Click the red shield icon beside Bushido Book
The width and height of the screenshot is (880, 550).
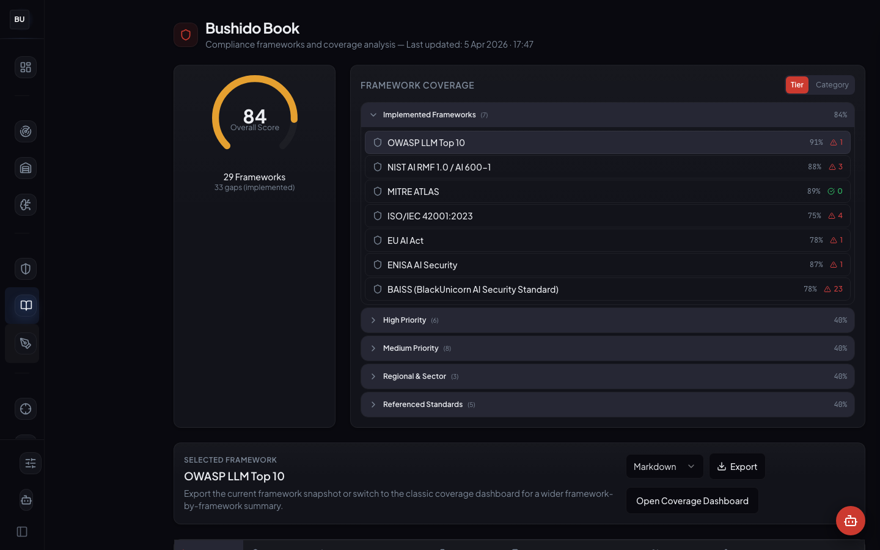click(186, 35)
